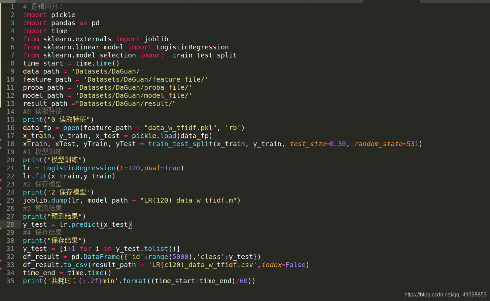Click the '# 逻辑回归：' comment on line 1
490x301 pixels.
pos(43,7)
